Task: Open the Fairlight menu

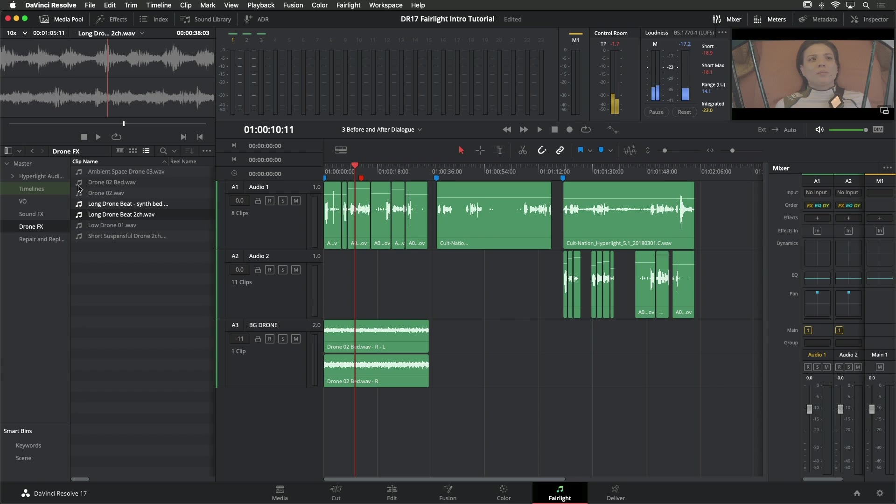Action: (x=348, y=5)
